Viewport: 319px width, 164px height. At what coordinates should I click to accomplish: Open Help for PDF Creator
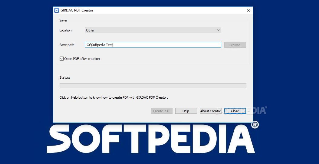[x=186, y=111]
